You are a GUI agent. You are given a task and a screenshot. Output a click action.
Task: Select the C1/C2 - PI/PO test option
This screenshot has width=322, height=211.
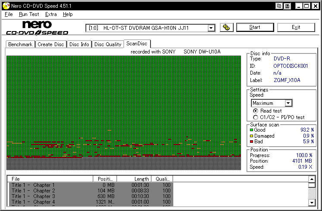256,117
